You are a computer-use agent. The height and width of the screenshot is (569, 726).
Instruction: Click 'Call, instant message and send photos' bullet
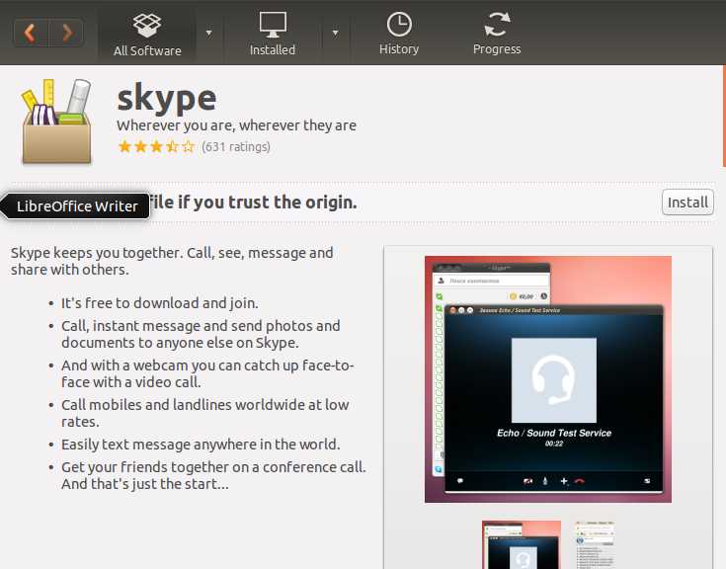[201, 334]
